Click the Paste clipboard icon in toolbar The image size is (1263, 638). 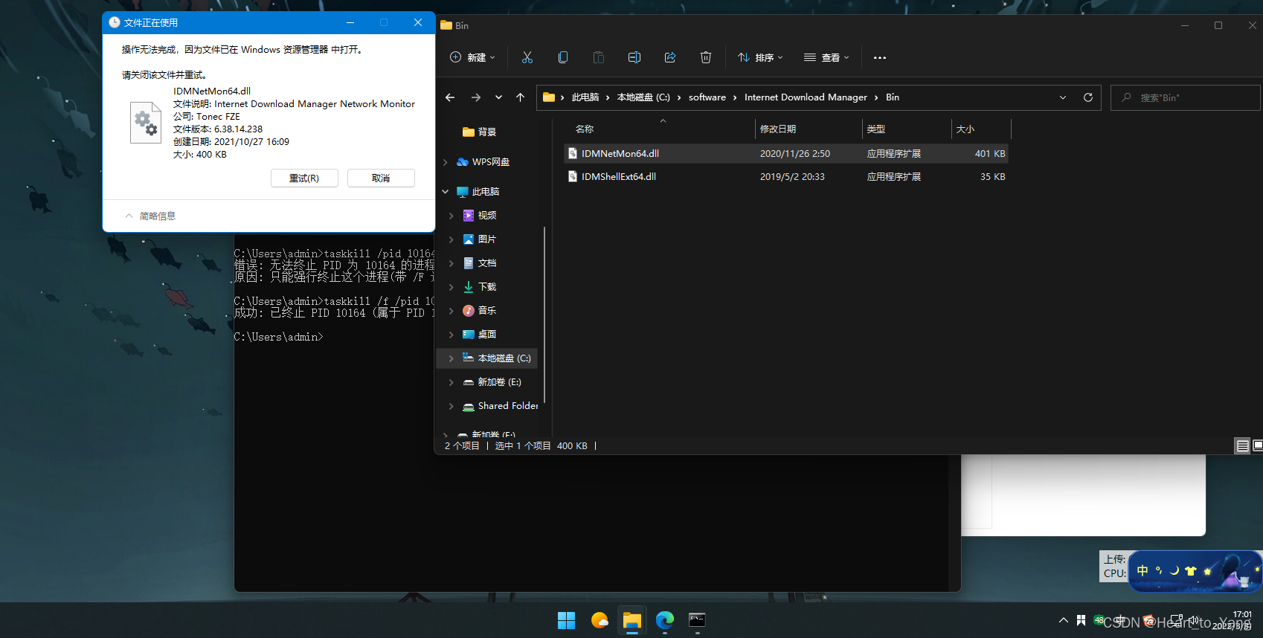click(x=599, y=57)
